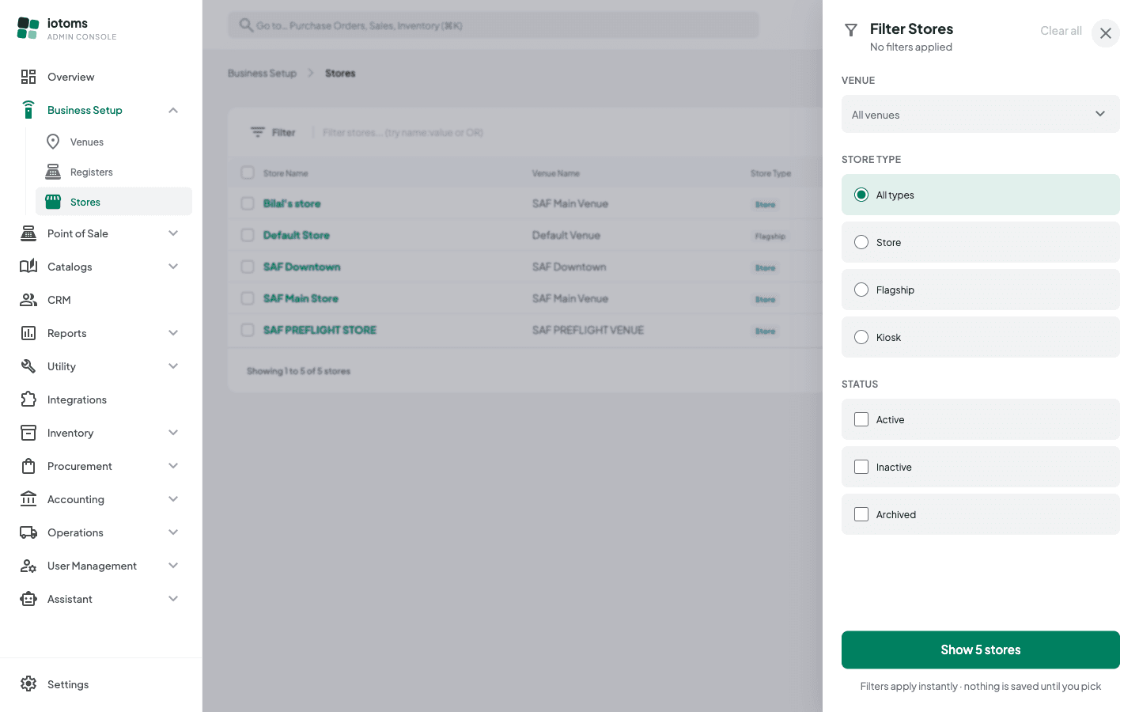
Task: Click the Venues pin icon
Action: pos(53,142)
